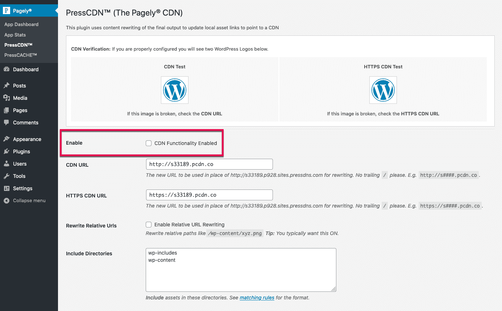Open the Pagely menu label
The image size is (502, 311).
[x=22, y=11]
